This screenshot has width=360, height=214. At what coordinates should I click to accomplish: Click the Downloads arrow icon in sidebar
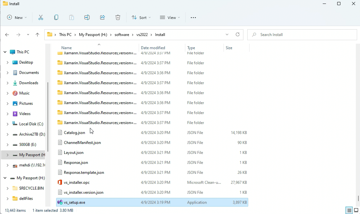click(x=15, y=83)
